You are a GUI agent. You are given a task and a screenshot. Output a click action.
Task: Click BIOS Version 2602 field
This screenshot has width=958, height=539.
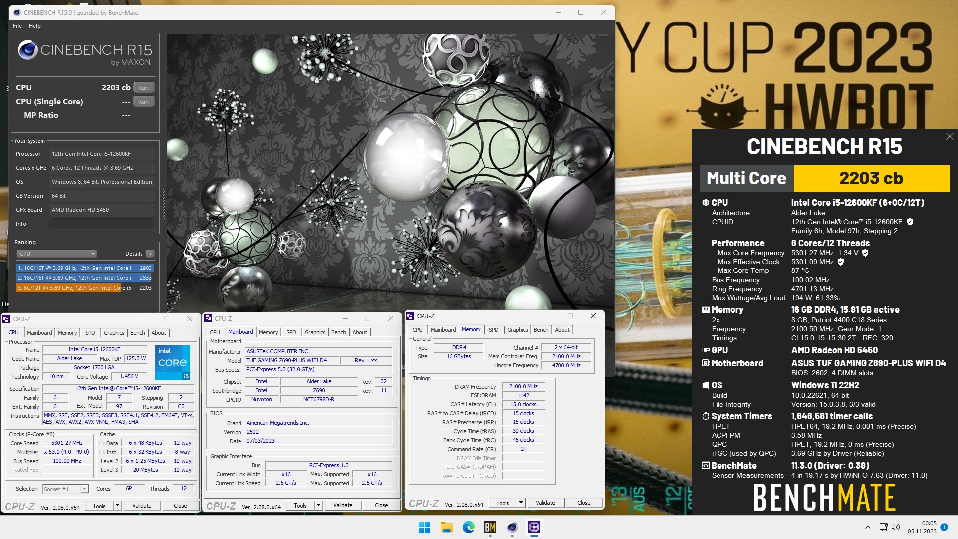(x=319, y=432)
